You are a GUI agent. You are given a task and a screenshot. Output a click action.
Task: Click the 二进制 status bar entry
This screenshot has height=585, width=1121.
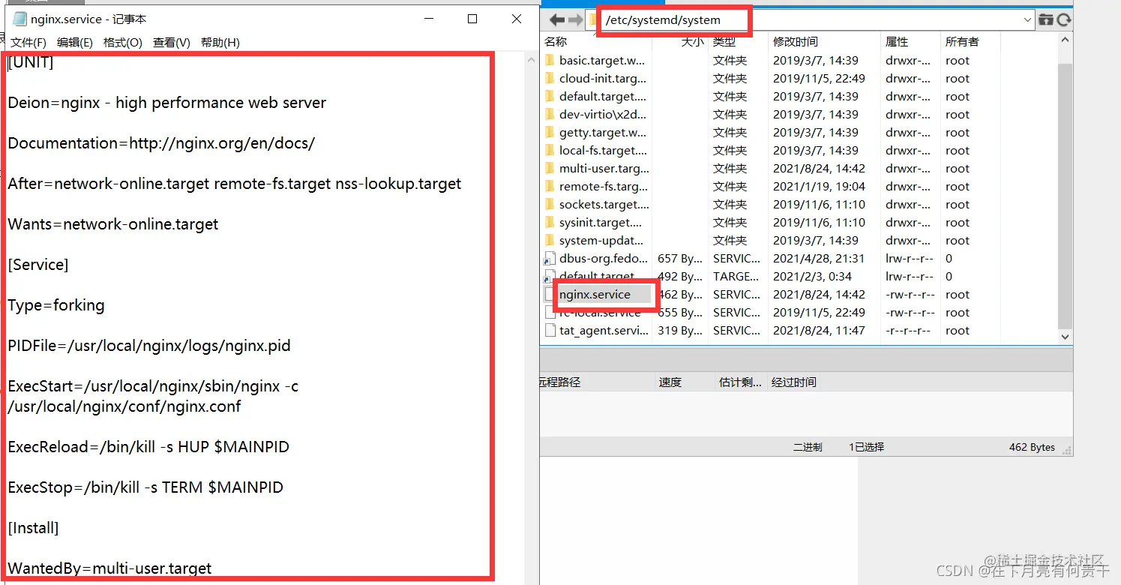tap(808, 447)
